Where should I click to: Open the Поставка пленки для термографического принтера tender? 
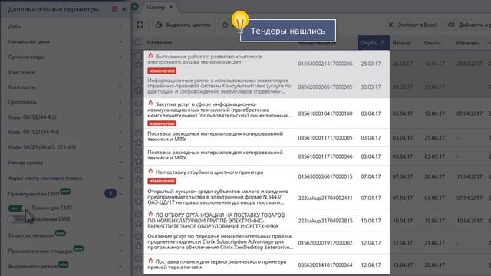pyautogui.click(x=216, y=264)
